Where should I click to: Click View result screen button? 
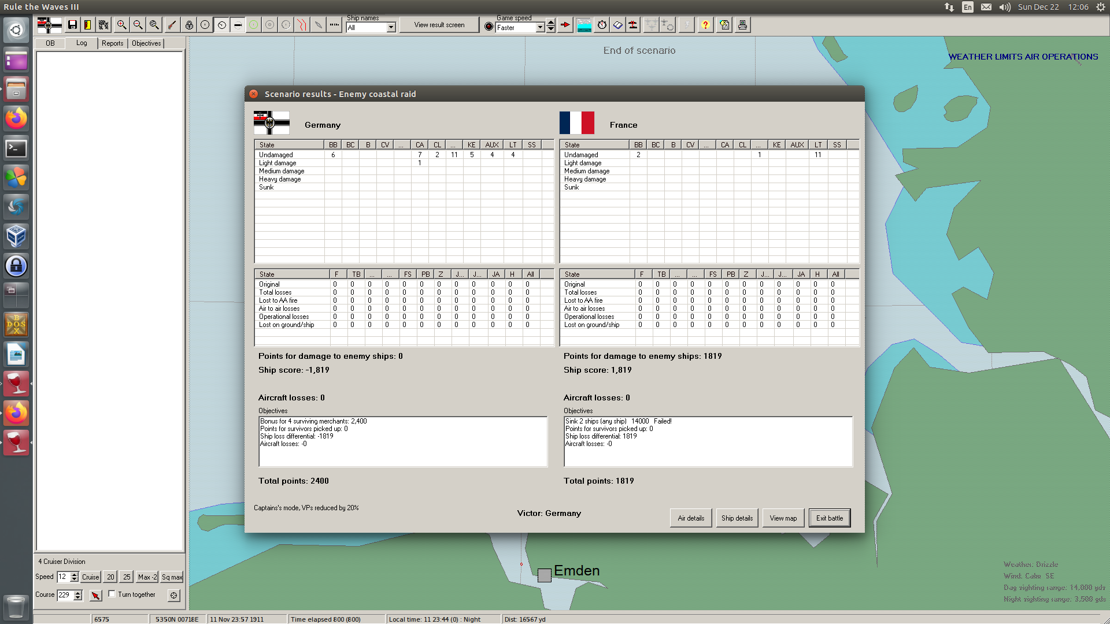(x=439, y=25)
